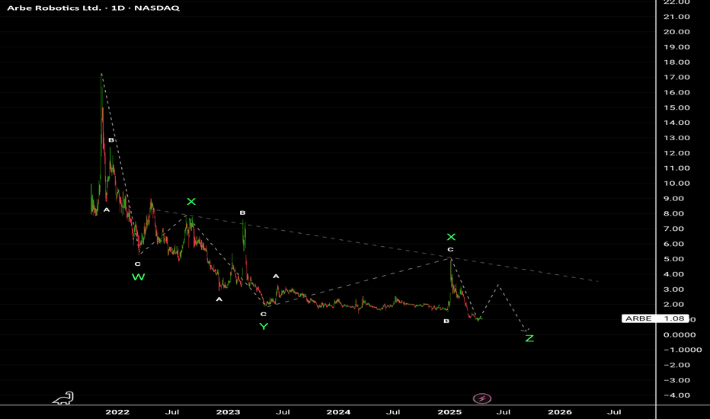Click the 0.0000 price axis label
710x419 pixels.
tap(680, 334)
